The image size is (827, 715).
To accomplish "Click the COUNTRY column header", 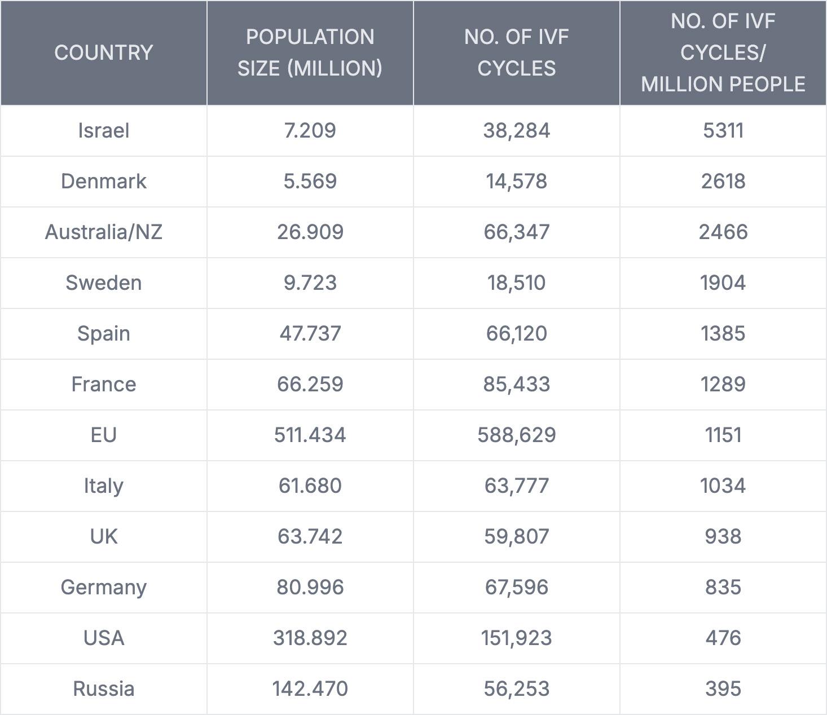I will pyautogui.click(x=104, y=52).
